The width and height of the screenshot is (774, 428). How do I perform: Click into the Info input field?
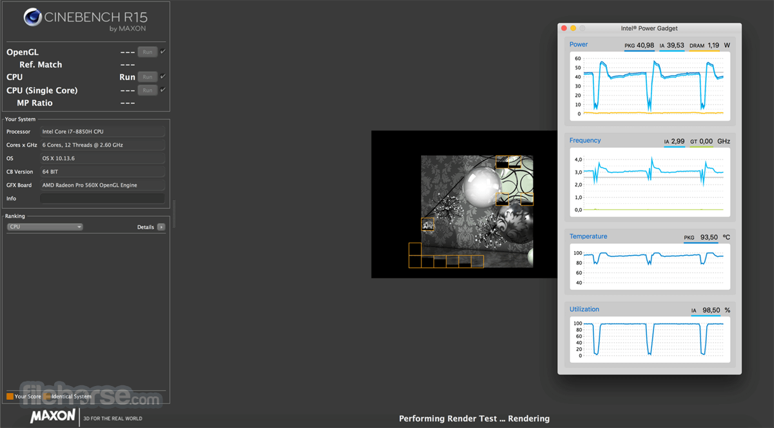pos(102,199)
